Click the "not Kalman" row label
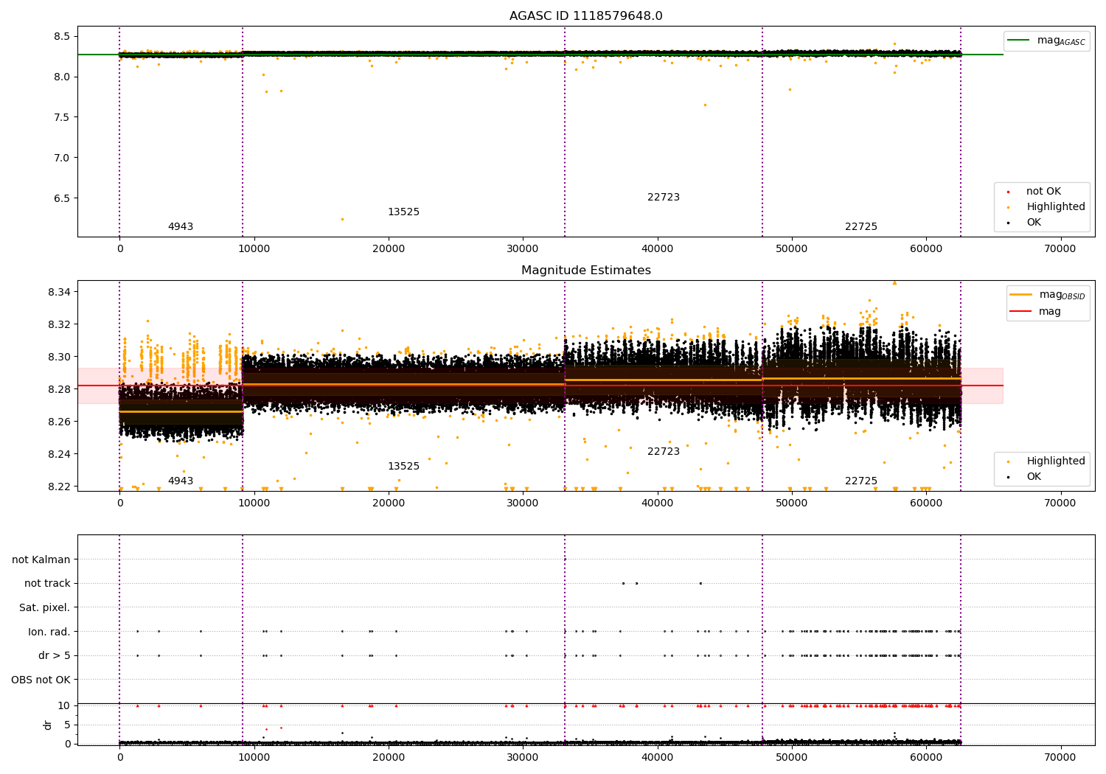This screenshot has width=1106, height=774. coord(41,560)
